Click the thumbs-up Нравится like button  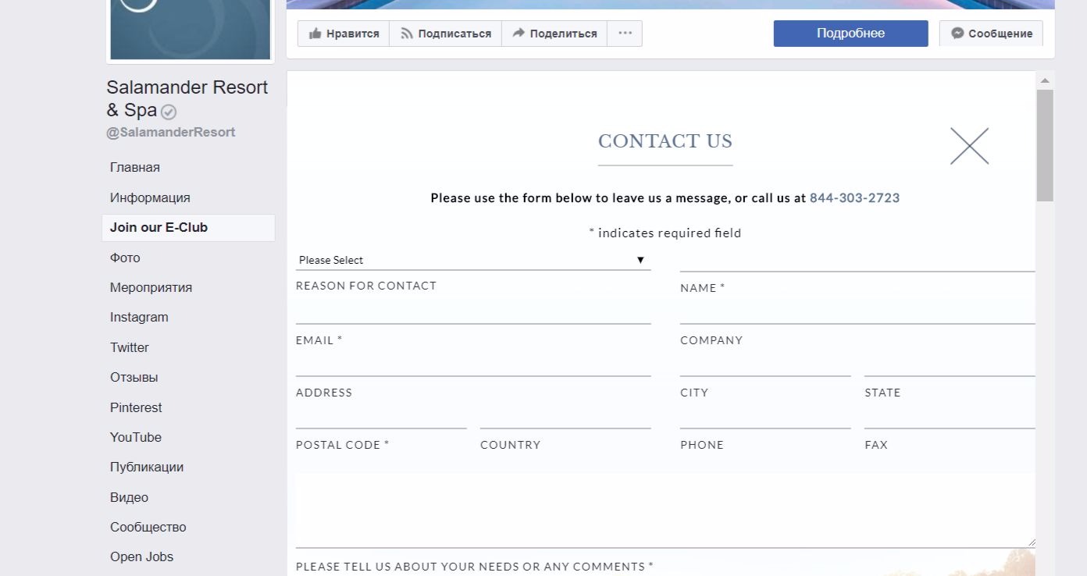click(x=344, y=34)
